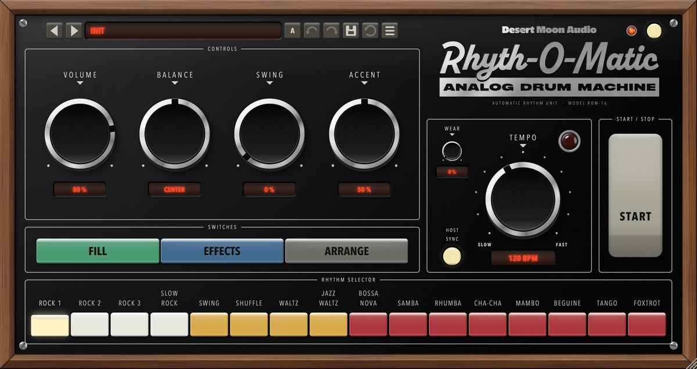
Task: Open the blue EFFECTS switch
Action: tap(222, 251)
